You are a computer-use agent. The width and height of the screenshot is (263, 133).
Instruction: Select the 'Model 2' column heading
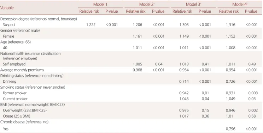tap(147, 4)
